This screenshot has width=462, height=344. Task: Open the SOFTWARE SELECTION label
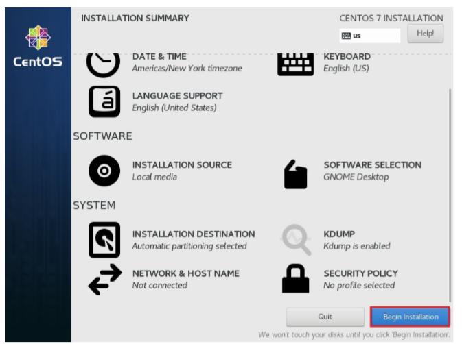point(372,165)
